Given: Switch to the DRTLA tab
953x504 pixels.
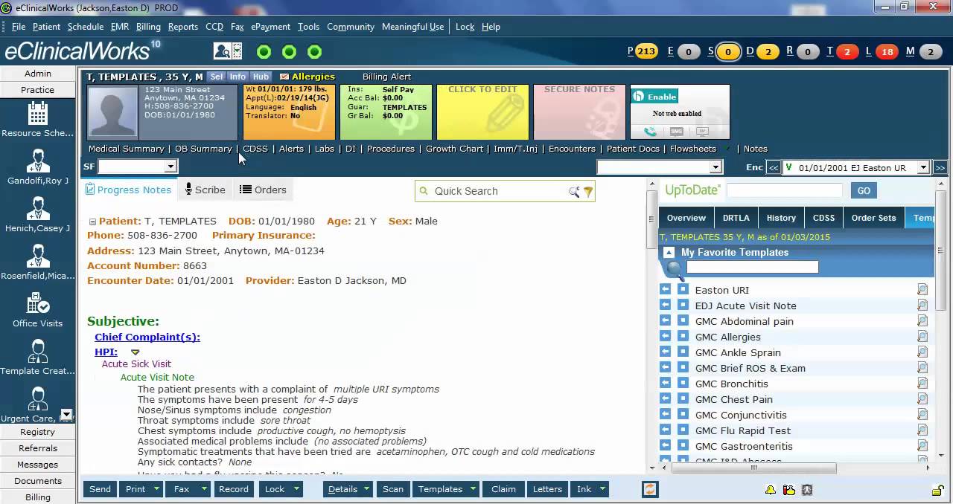Looking at the screenshot, I should coord(736,218).
